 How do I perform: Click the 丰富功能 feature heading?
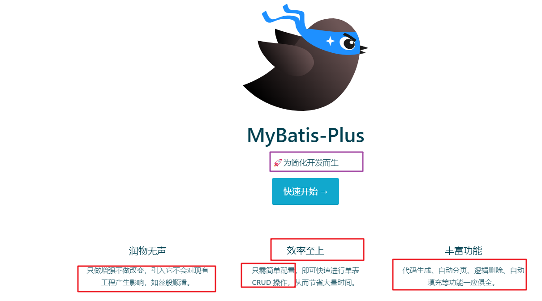pos(464,250)
